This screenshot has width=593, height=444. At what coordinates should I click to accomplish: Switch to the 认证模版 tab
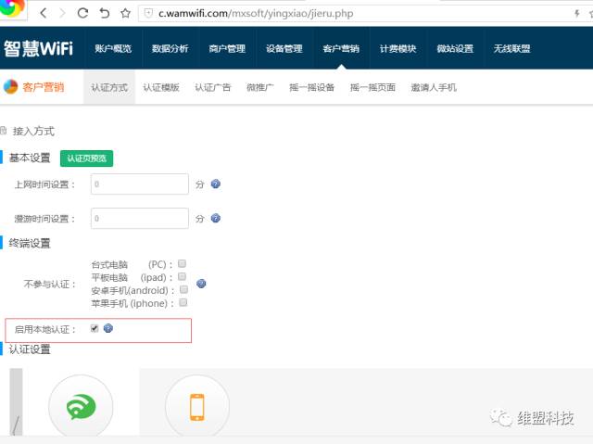[x=160, y=87]
